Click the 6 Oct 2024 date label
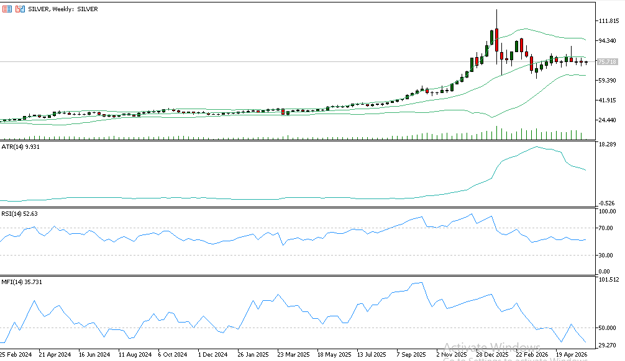This screenshot has width=625, height=361. pos(173,354)
